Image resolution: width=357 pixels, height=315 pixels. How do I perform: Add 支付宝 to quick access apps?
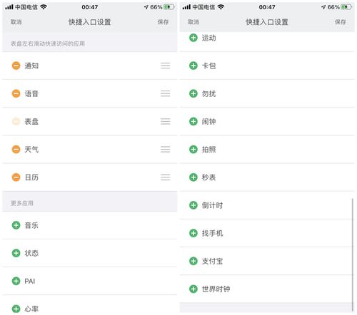click(x=193, y=261)
